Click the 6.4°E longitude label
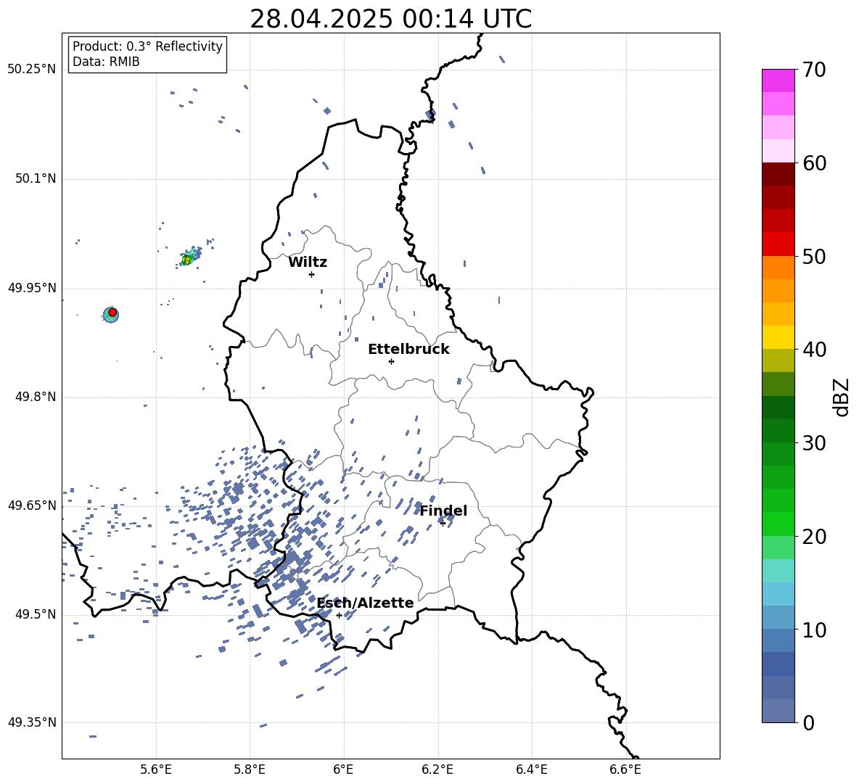Viewport: 859px width, 784px height. point(531,769)
